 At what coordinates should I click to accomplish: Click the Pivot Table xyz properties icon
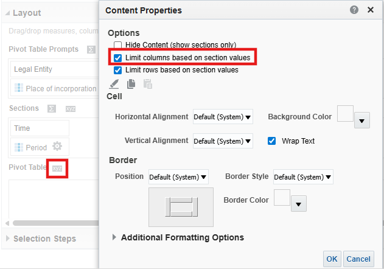(x=58, y=167)
